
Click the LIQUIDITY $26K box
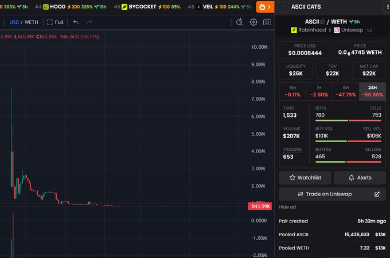296,71
